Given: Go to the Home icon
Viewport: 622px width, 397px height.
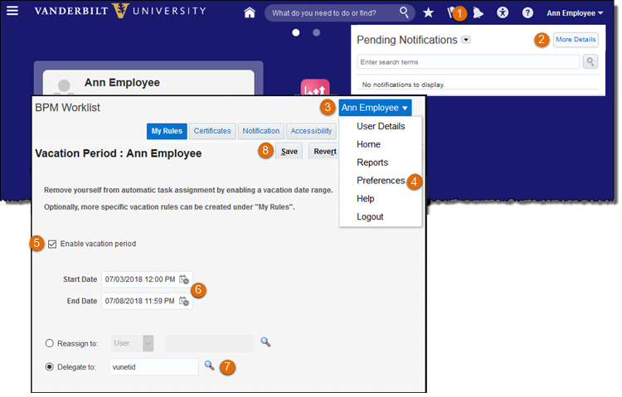Looking at the screenshot, I should pyautogui.click(x=249, y=13).
